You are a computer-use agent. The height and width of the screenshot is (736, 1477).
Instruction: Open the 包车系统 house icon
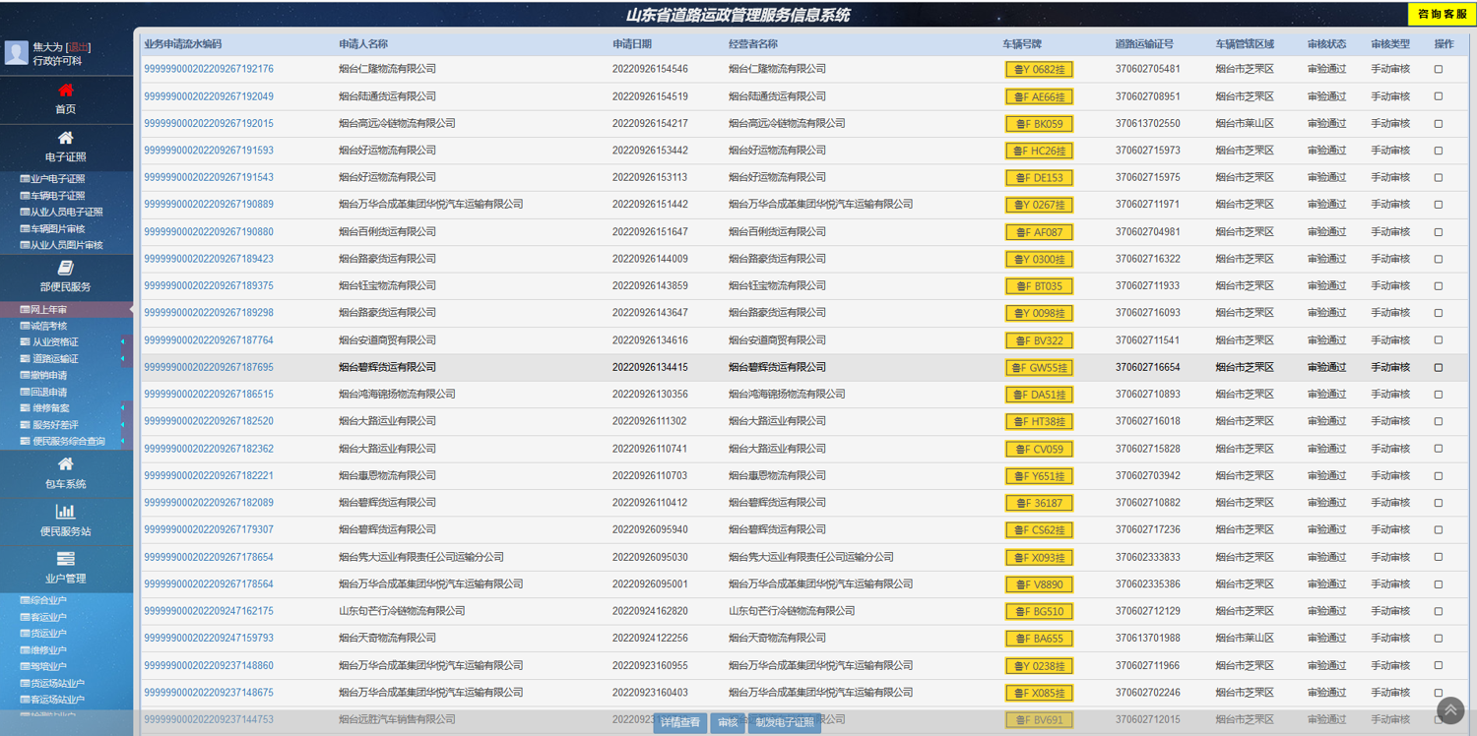pos(65,464)
